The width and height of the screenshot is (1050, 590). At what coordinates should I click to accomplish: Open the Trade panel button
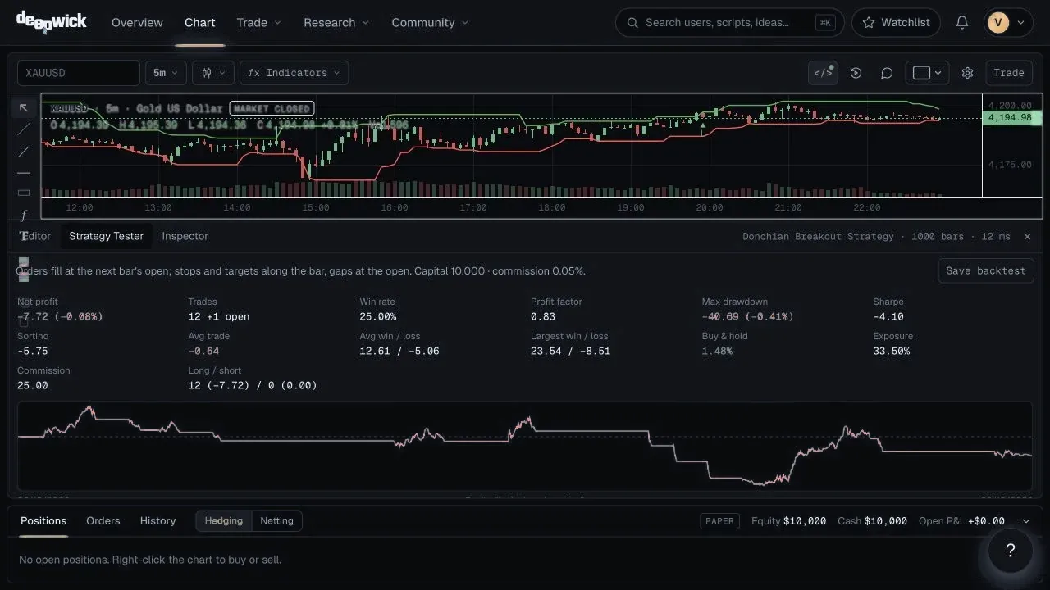pos(1009,73)
